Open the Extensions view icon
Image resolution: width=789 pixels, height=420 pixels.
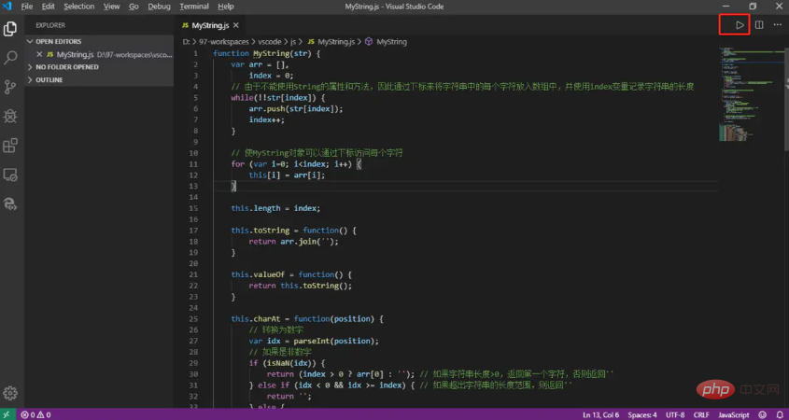tap(11, 146)
